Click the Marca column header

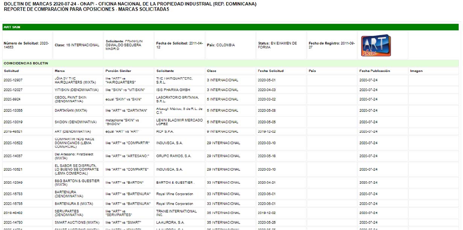[x=59, y=71]
